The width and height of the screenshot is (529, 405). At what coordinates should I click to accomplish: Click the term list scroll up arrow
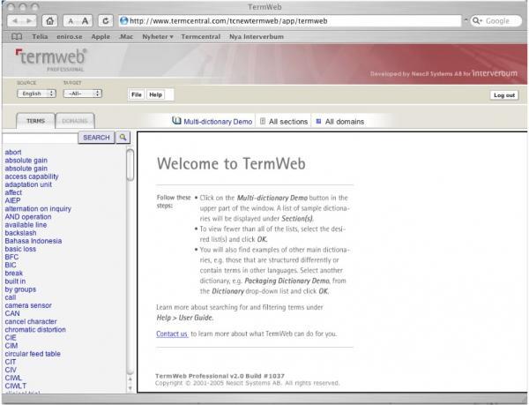pyautogui.click(x=130, y=379)
